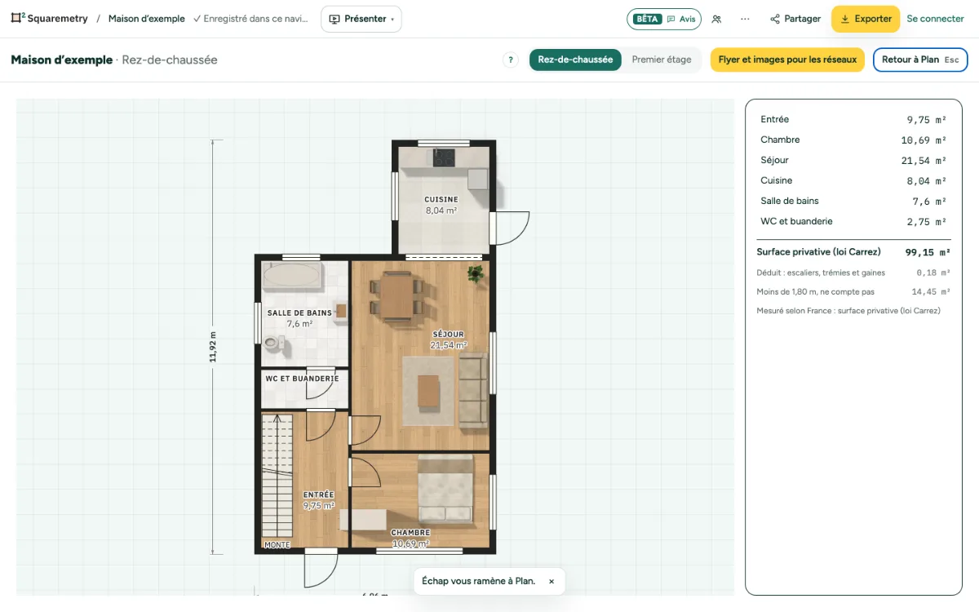Click Retour à Plan button
979x612 pixels.
920,60
